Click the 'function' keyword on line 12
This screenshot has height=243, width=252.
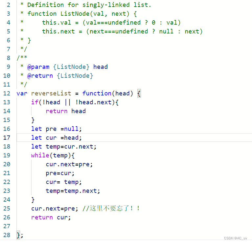point(97,93)
